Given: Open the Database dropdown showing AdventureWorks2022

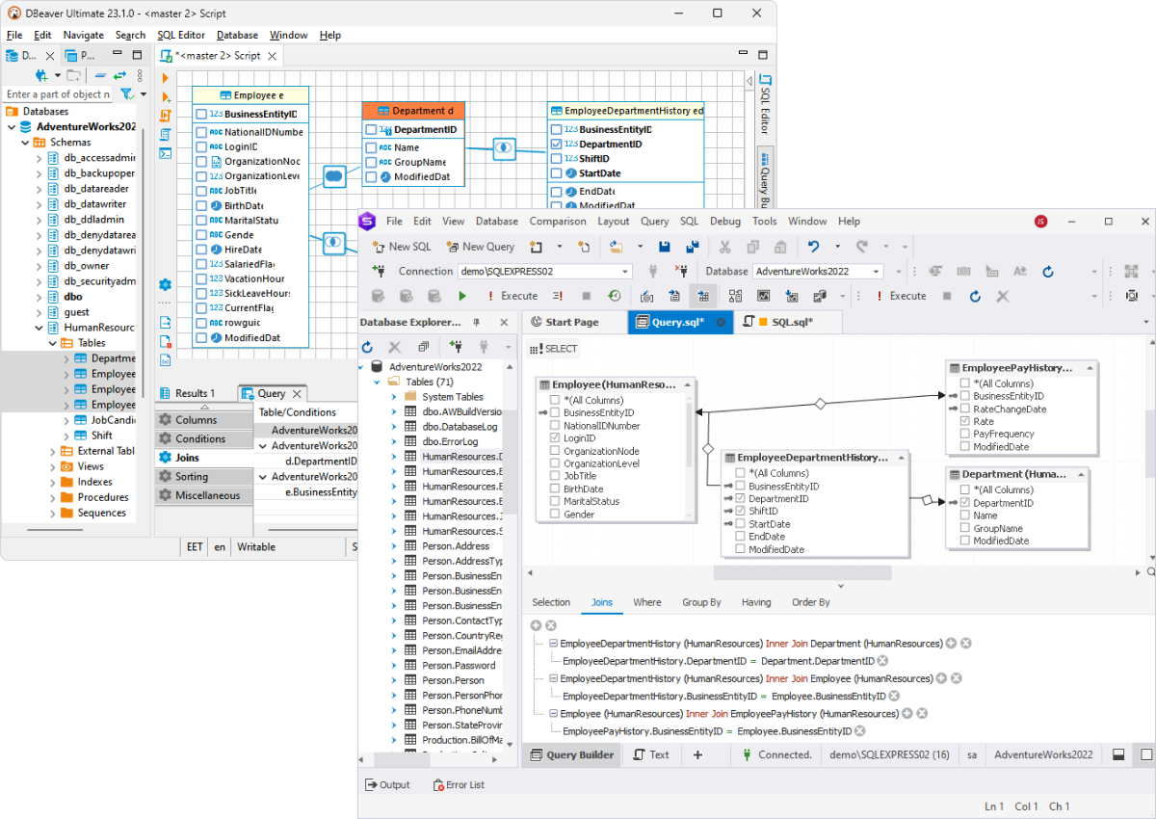Looking at the screenshot, I should coord(875,272).
